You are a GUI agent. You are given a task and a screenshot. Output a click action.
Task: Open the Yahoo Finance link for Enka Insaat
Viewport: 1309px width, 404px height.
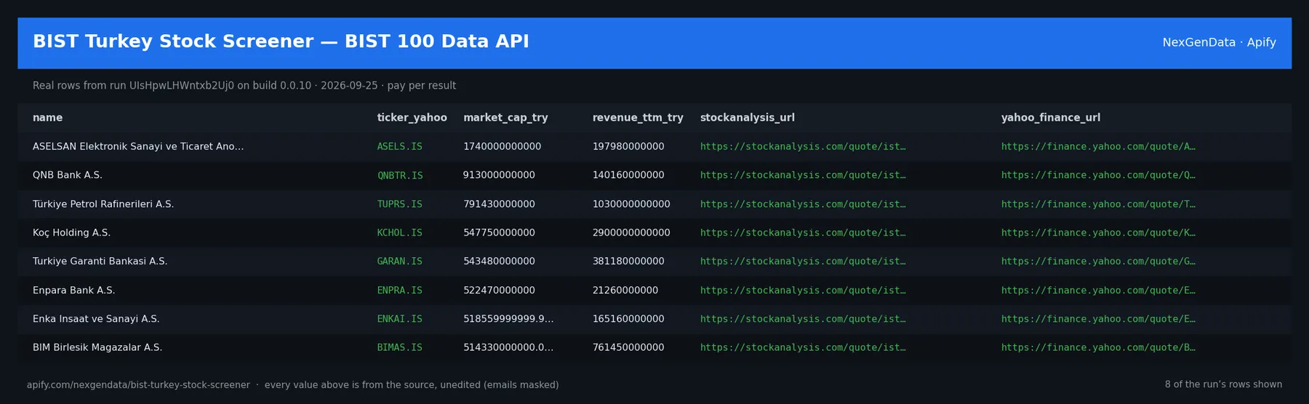click(1098, 319)
